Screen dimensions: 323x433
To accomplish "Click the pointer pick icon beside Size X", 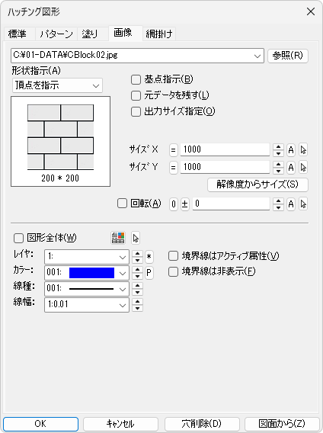I will (303, 150).
